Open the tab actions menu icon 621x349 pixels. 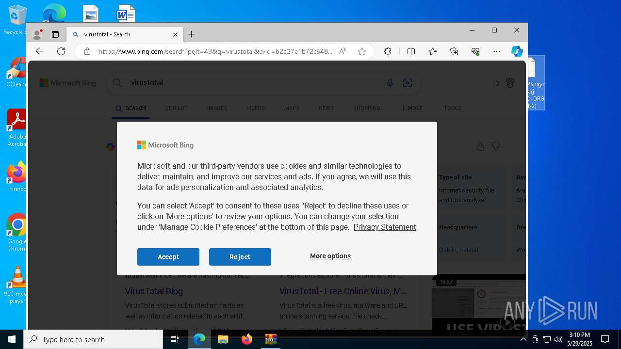(x=55, y=34)
